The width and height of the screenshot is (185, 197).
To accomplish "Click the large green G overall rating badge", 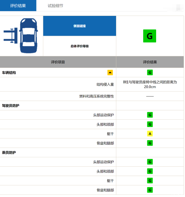I will pyautogui.click(x=149, y=36).
